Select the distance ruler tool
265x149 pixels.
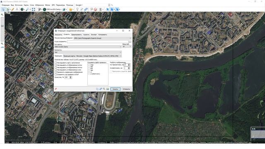click(x=13, y=9)
